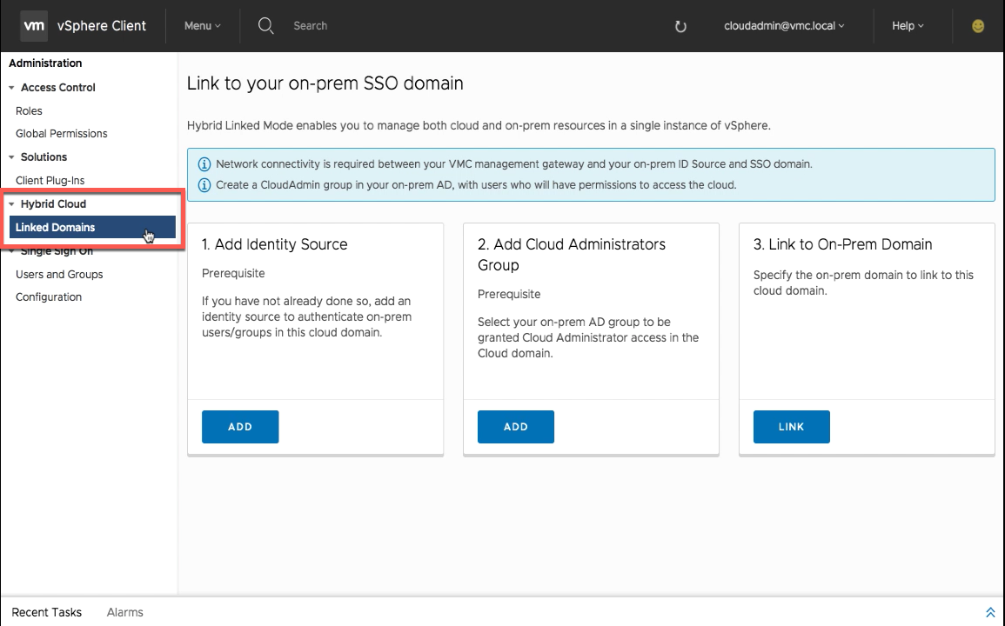The height and width of the screenshot is (626, 1005).
Task: Collapse the Solutions tree section
Action: [11, 157]
